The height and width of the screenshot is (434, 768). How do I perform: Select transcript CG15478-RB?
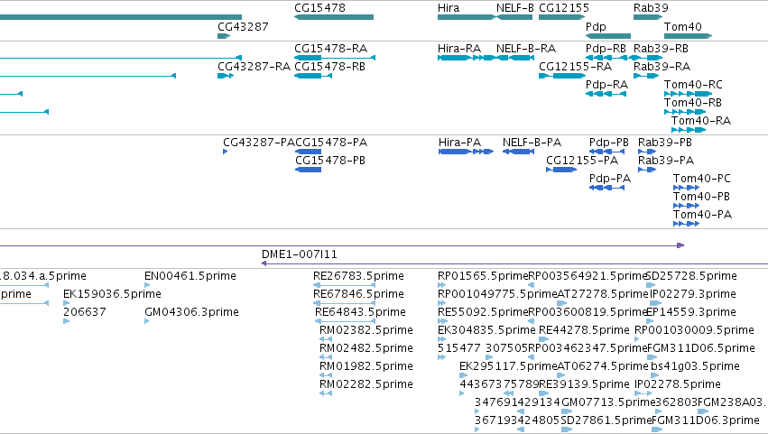pos(313,76)
